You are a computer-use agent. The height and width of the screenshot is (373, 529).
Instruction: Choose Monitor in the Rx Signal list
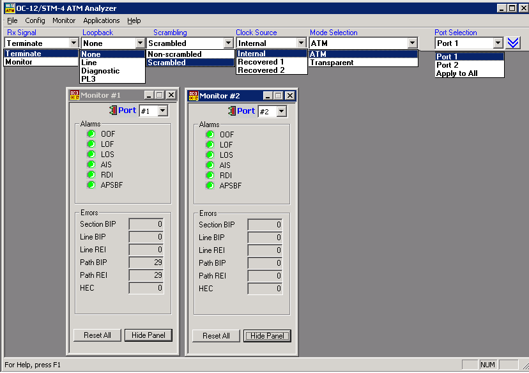(41, 62)
